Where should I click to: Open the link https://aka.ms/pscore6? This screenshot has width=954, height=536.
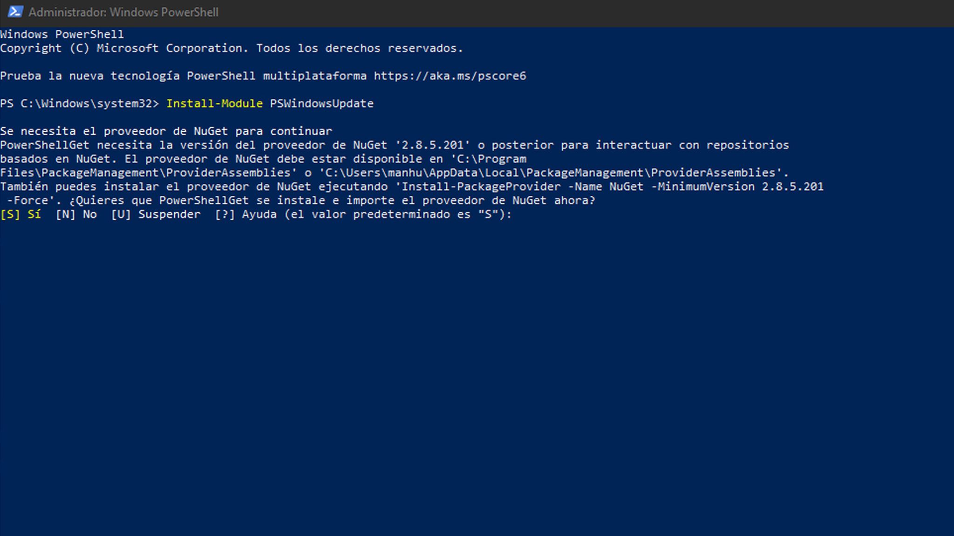click(449, 75)
